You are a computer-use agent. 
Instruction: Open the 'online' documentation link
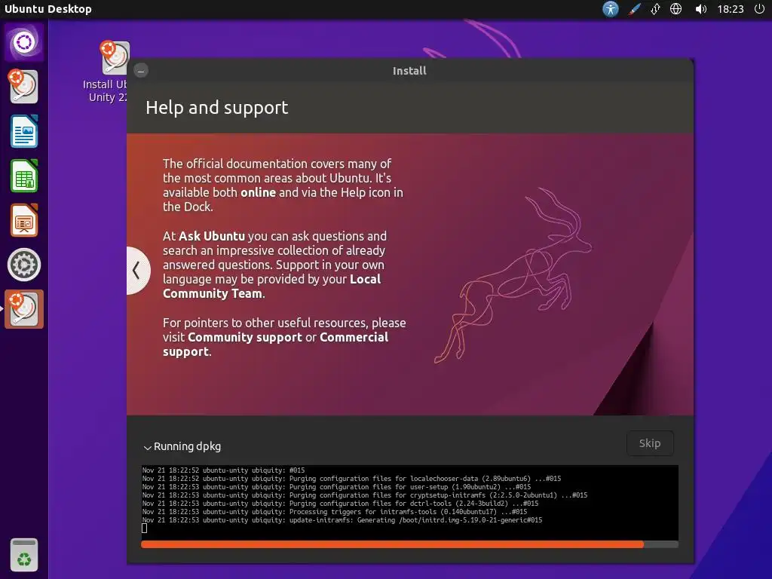(258, 192)
